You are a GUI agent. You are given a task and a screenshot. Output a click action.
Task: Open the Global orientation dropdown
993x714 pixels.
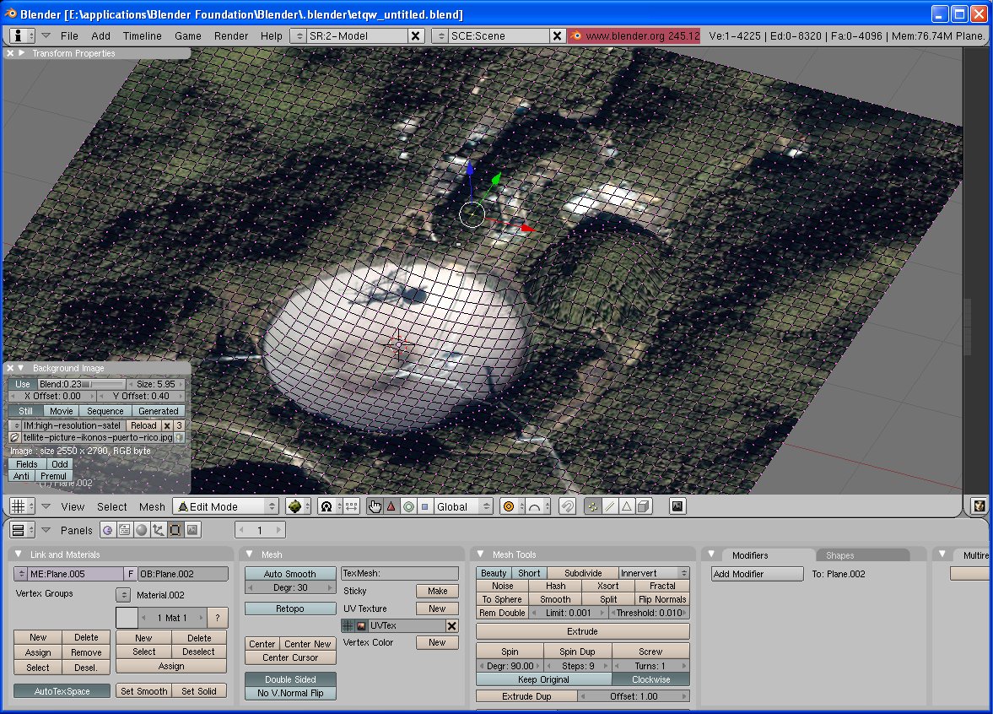462,506
